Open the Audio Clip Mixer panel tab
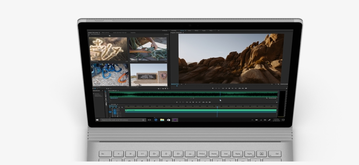Screen dimensions: 359x165 tap(120, 33)
